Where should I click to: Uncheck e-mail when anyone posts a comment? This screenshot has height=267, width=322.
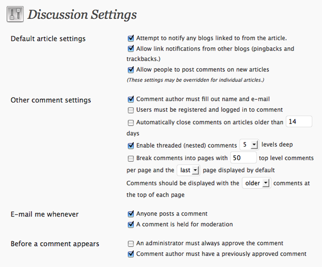click(131, 214)
